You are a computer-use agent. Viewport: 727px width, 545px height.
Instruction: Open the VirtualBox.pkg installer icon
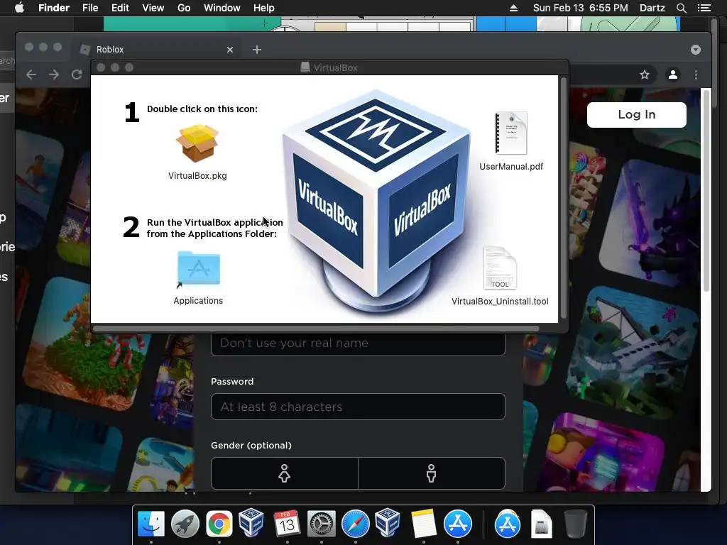[x=197, y=143]
